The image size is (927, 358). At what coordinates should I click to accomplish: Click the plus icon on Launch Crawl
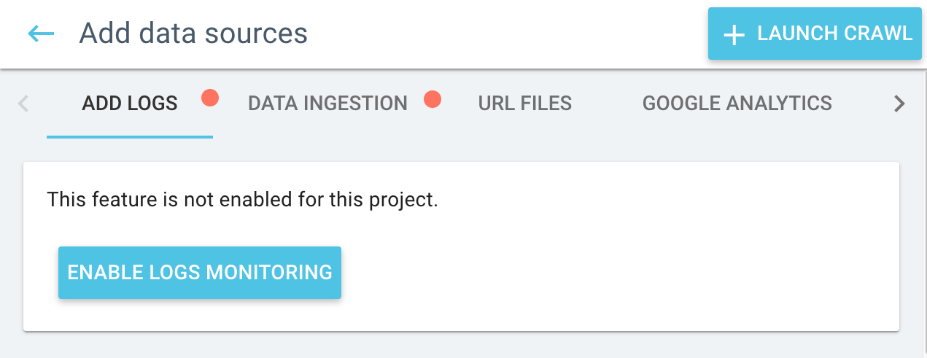[734, 34]
